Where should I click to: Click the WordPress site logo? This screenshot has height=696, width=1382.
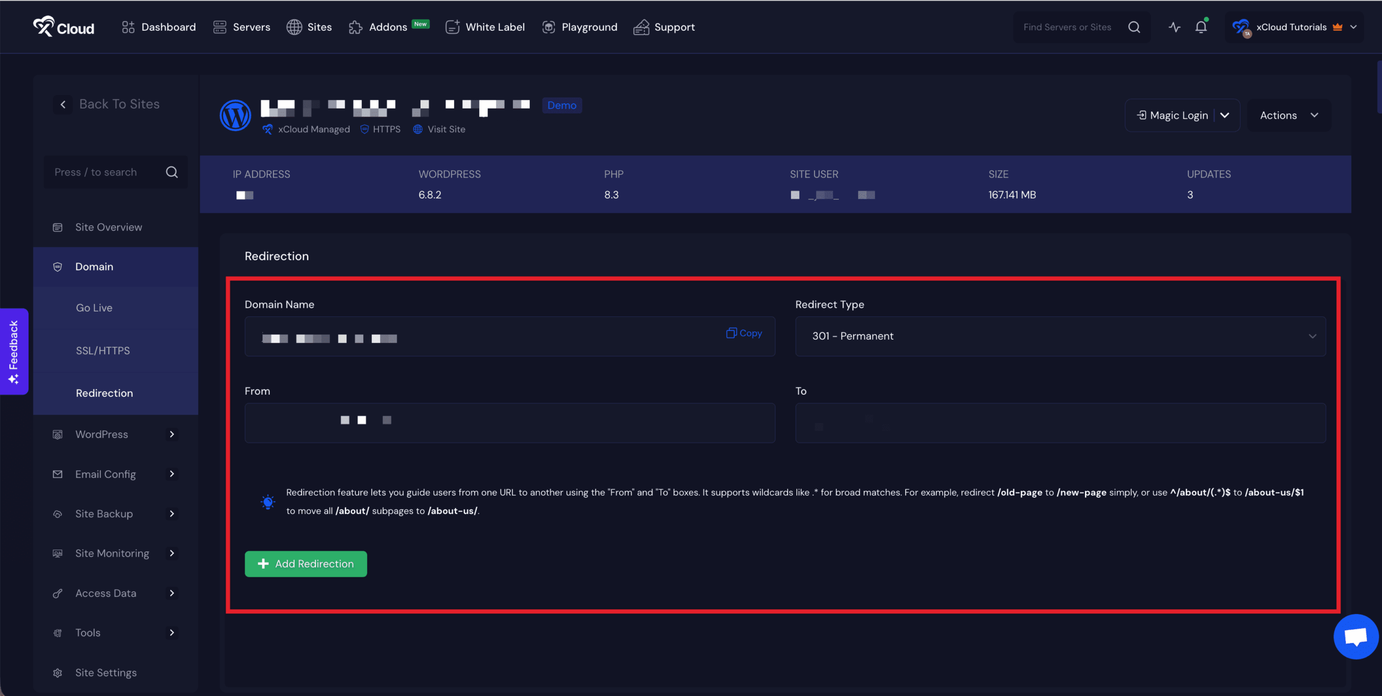(235, 115)
